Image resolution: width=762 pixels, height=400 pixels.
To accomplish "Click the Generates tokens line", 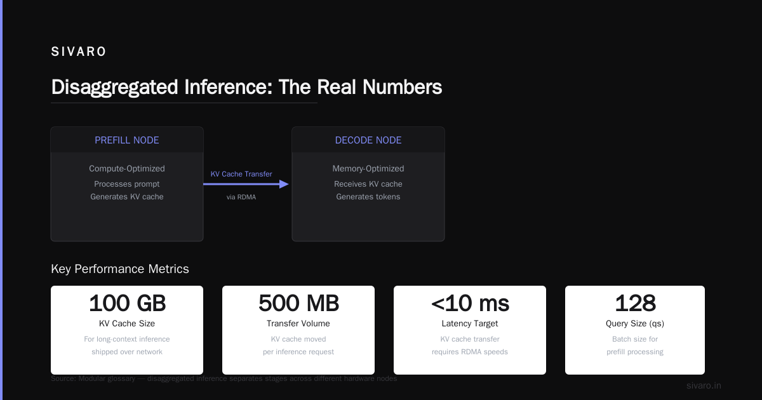I will 368,197.
